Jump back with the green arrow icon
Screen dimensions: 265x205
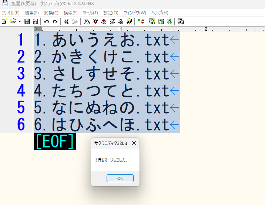(x=66, y=21)
